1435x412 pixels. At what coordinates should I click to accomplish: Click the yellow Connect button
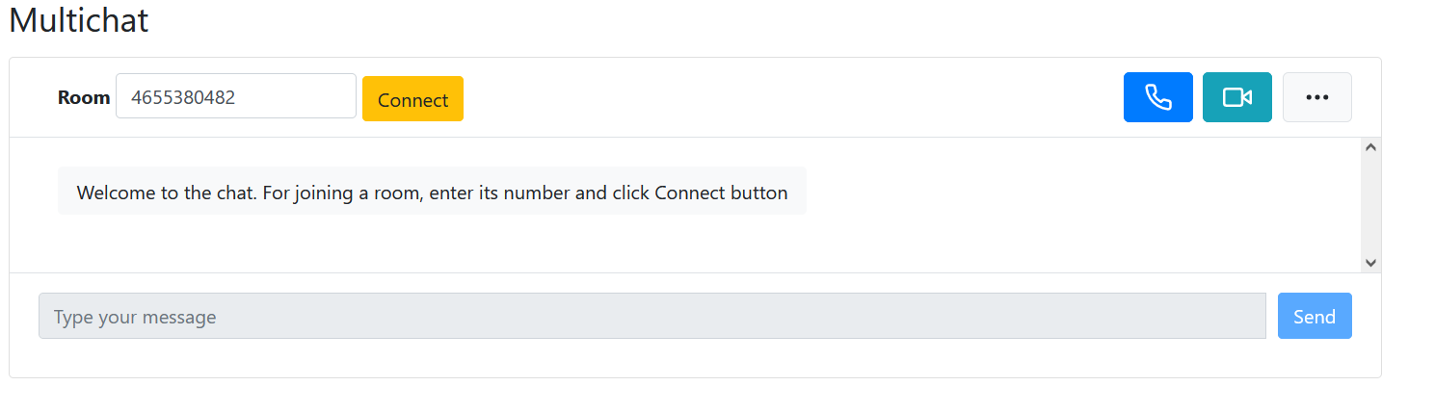coord(412,99)
